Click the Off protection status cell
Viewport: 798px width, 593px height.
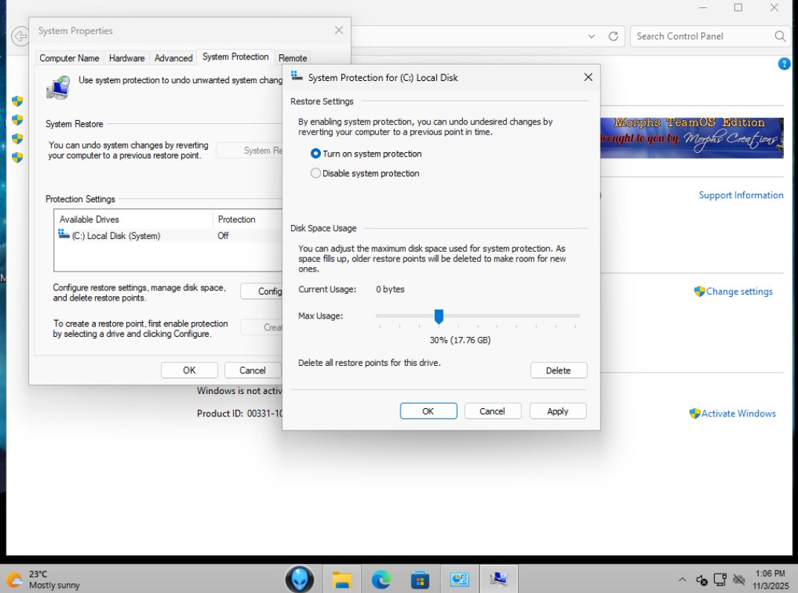[x=223, y=236]
